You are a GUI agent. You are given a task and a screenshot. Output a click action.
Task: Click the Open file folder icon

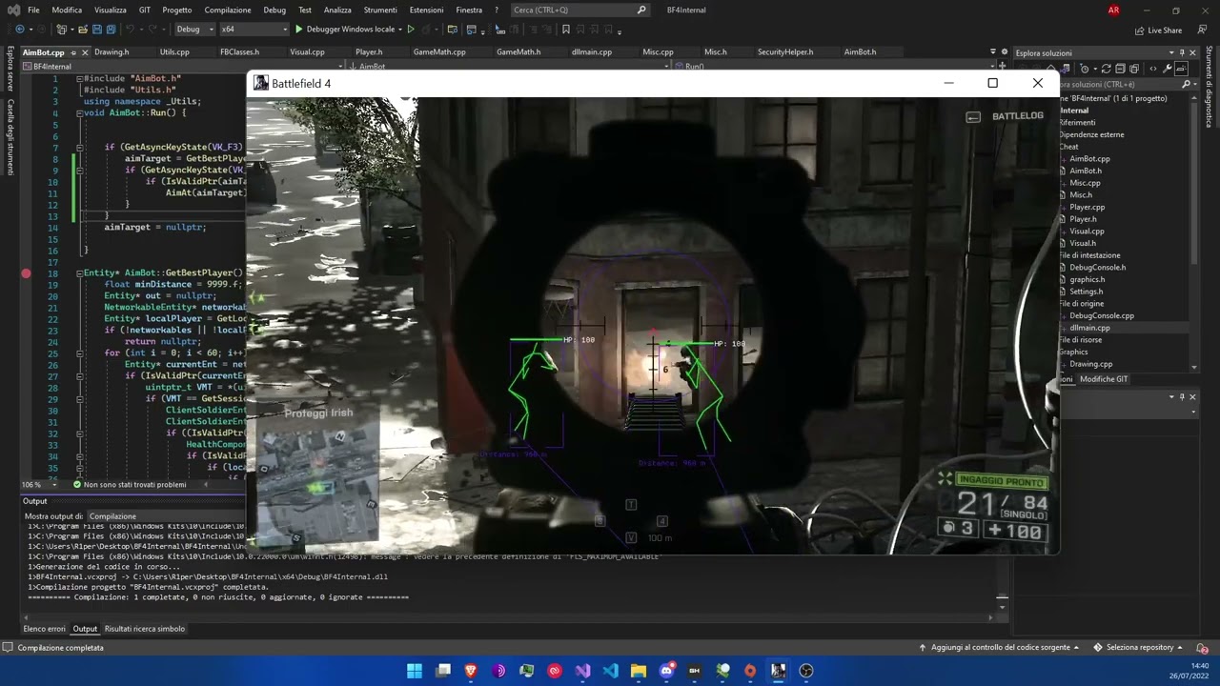click(x=83, y=30)
